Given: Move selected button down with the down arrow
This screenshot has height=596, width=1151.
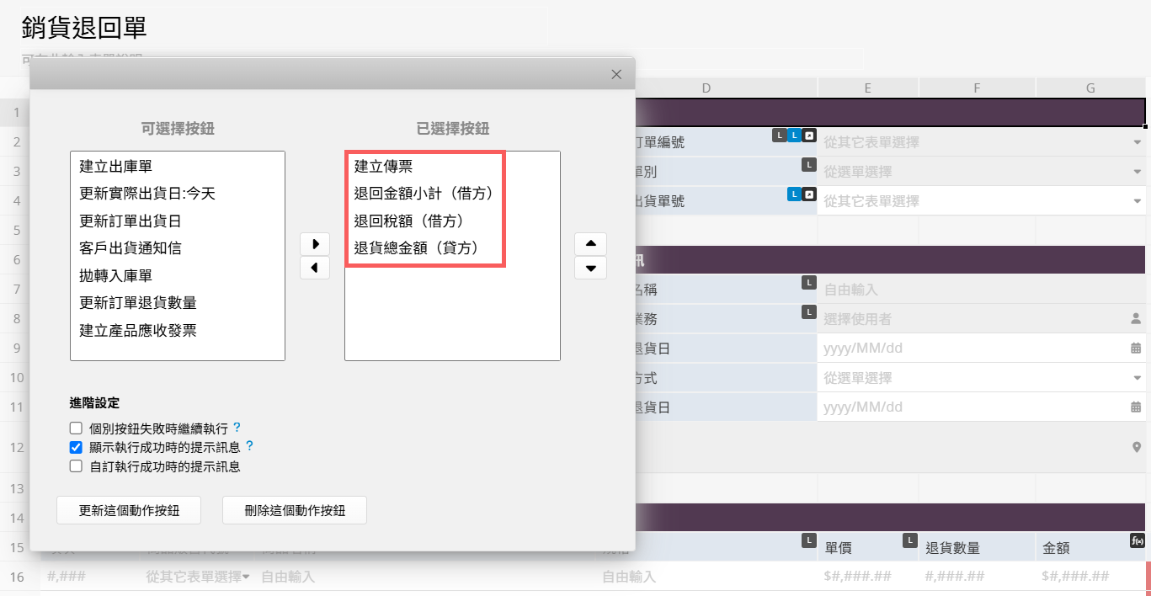Looking at the screenshot, I should (x=590, y=268).
